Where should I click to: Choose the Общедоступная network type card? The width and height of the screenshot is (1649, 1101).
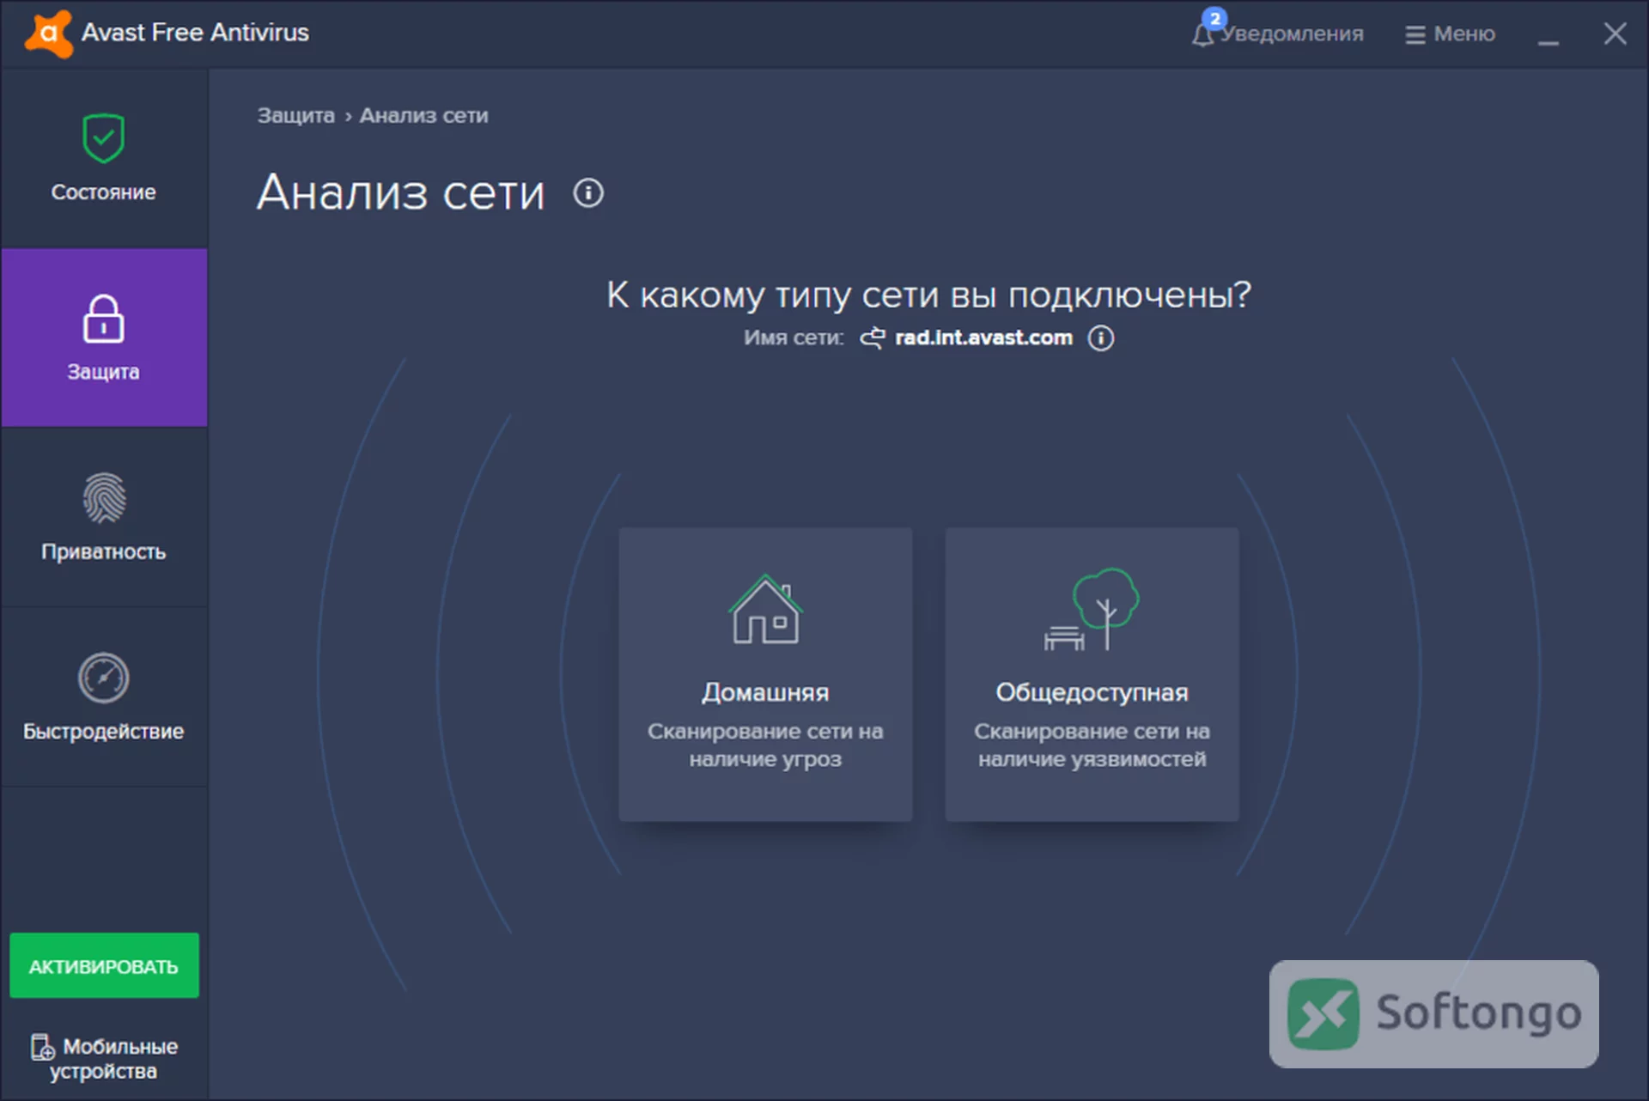click(1092, 674)
